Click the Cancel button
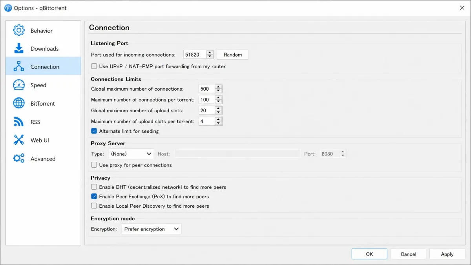The image size is (471, 265). 408,254
